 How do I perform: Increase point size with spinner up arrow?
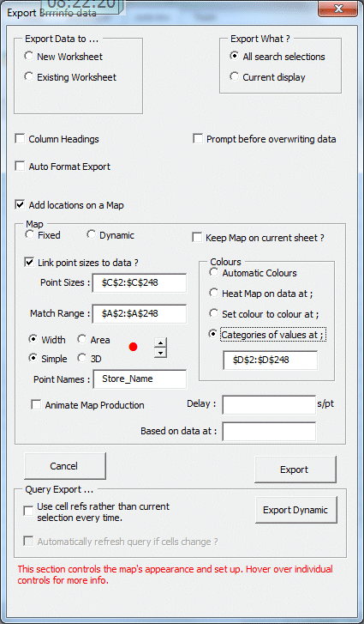(160, 343)
